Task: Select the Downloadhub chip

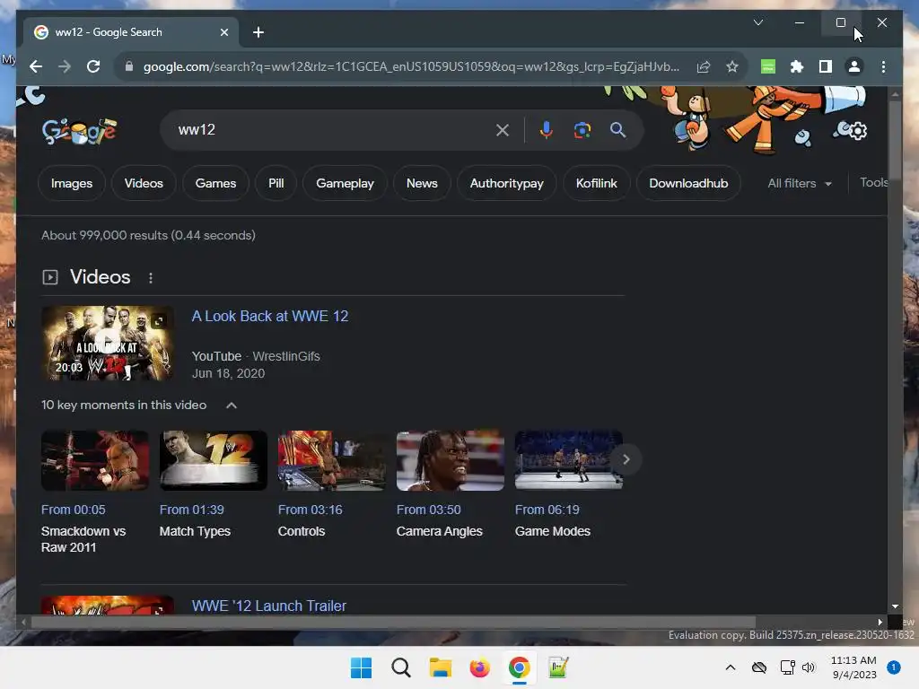Action: [688, 183]
